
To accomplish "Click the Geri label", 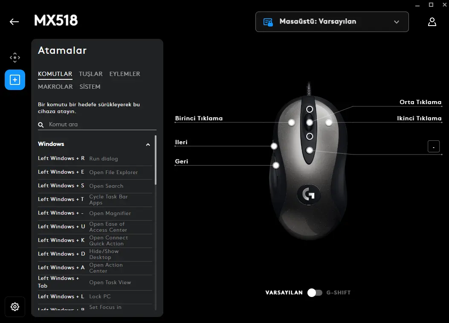I will [182, 161].
